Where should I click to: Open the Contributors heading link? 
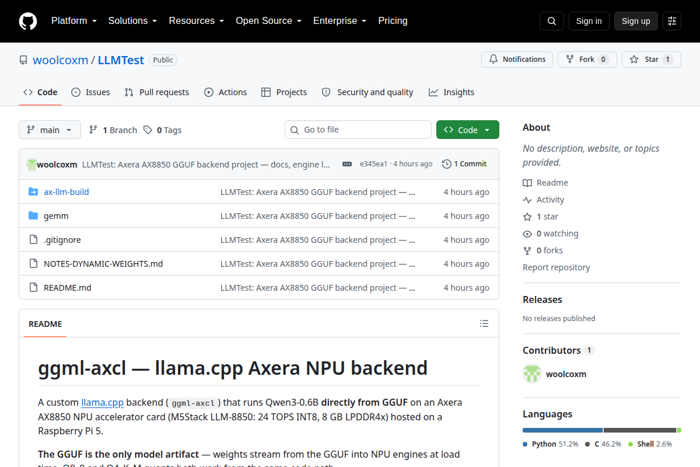(558, 350)
